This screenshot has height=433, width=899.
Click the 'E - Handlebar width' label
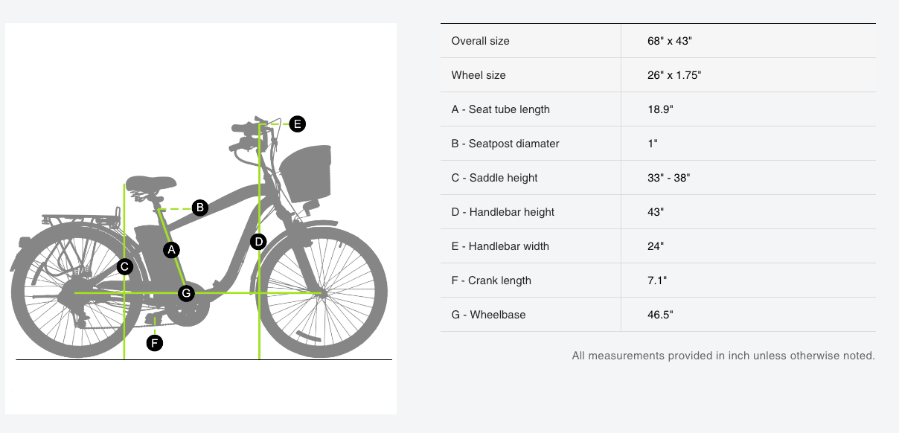tap(500, 246)
